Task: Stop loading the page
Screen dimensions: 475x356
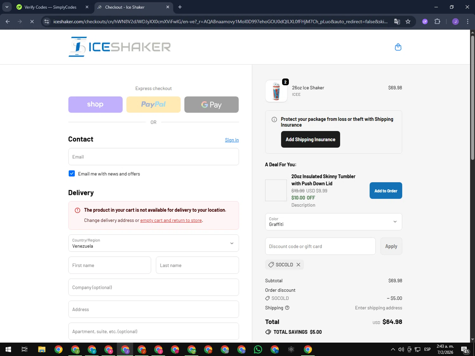Action: (32, 22)
